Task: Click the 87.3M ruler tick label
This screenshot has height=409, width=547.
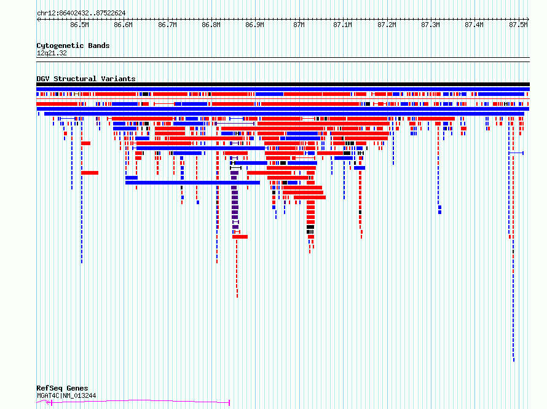Action: click(x=430, y=25)
